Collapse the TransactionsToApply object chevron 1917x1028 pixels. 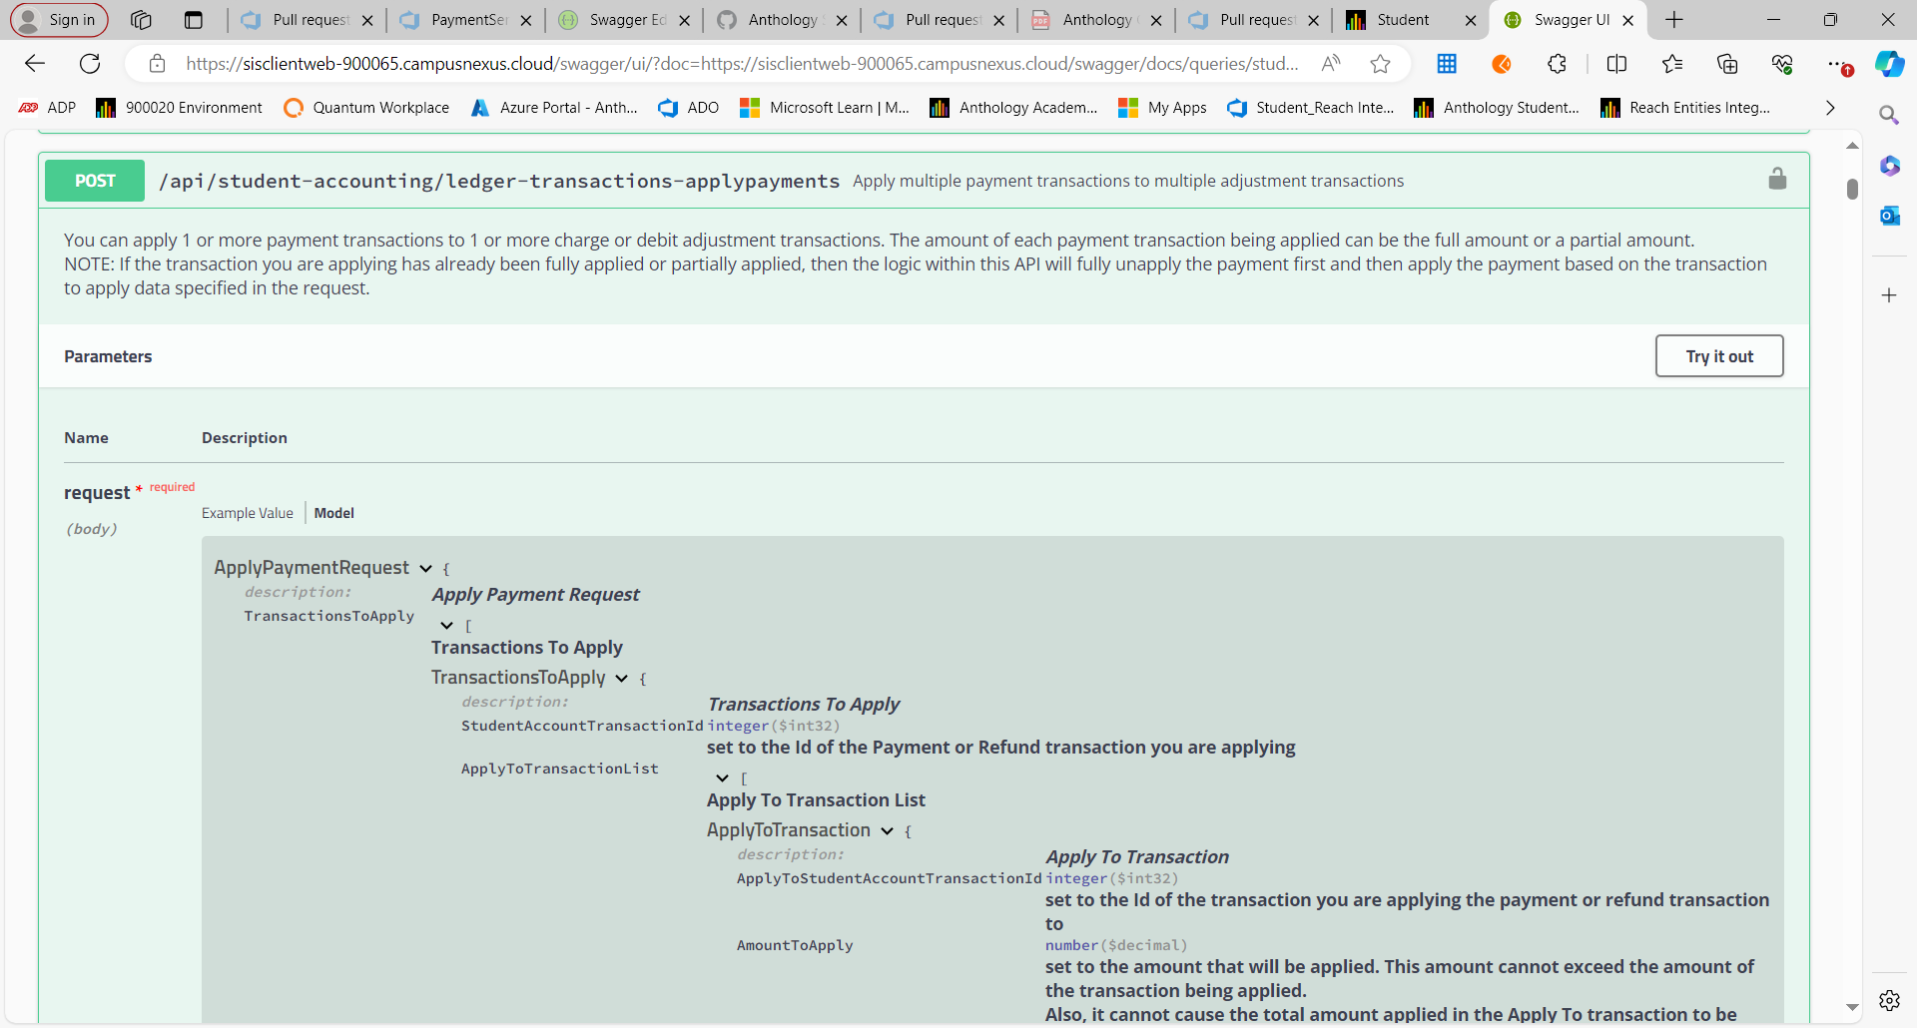621,679
